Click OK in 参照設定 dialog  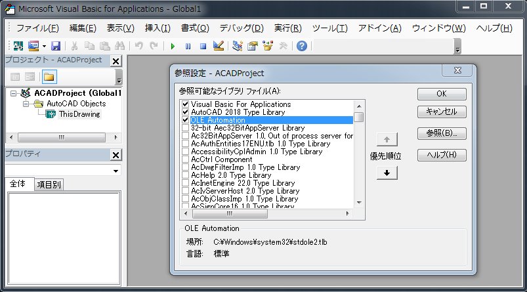coord(442,94)
